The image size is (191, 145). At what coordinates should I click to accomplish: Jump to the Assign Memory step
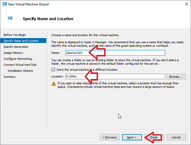[13, 53]
